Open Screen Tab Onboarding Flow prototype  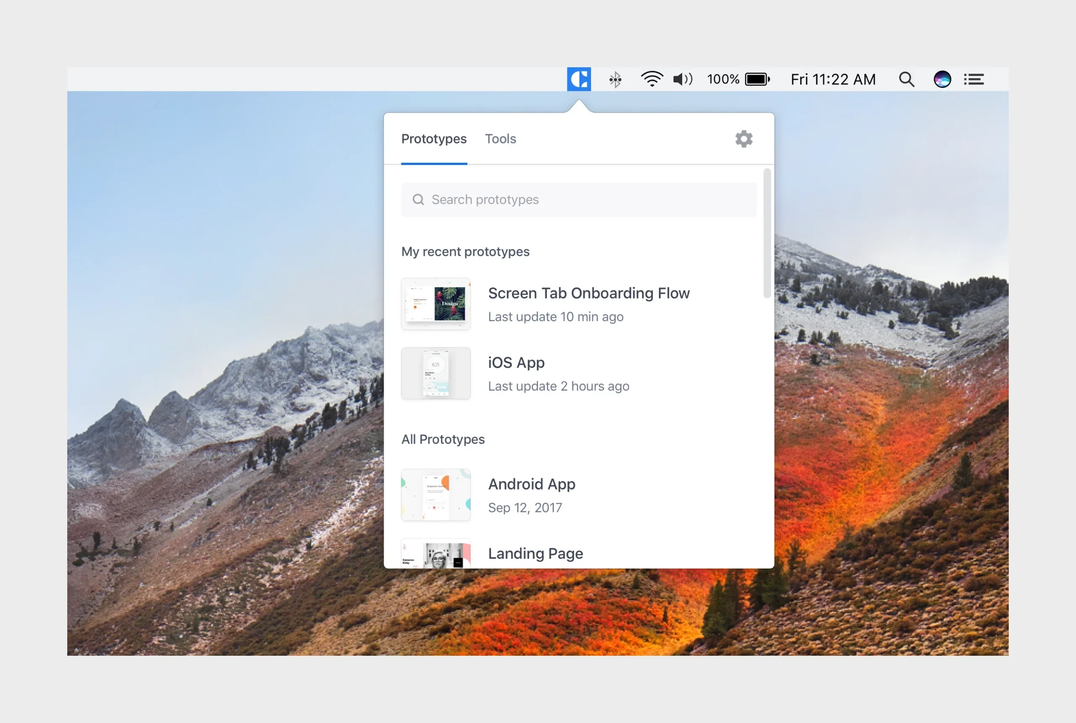tap(588, 293)
